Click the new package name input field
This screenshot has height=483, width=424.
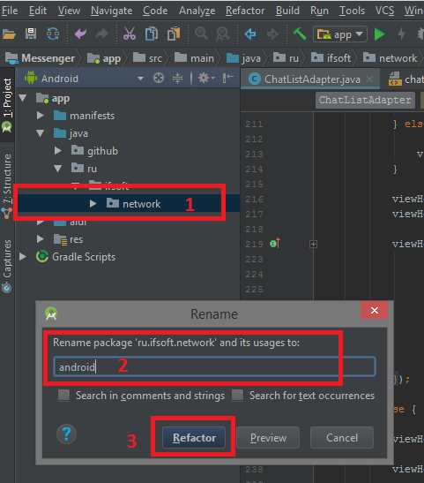(214, 366)
